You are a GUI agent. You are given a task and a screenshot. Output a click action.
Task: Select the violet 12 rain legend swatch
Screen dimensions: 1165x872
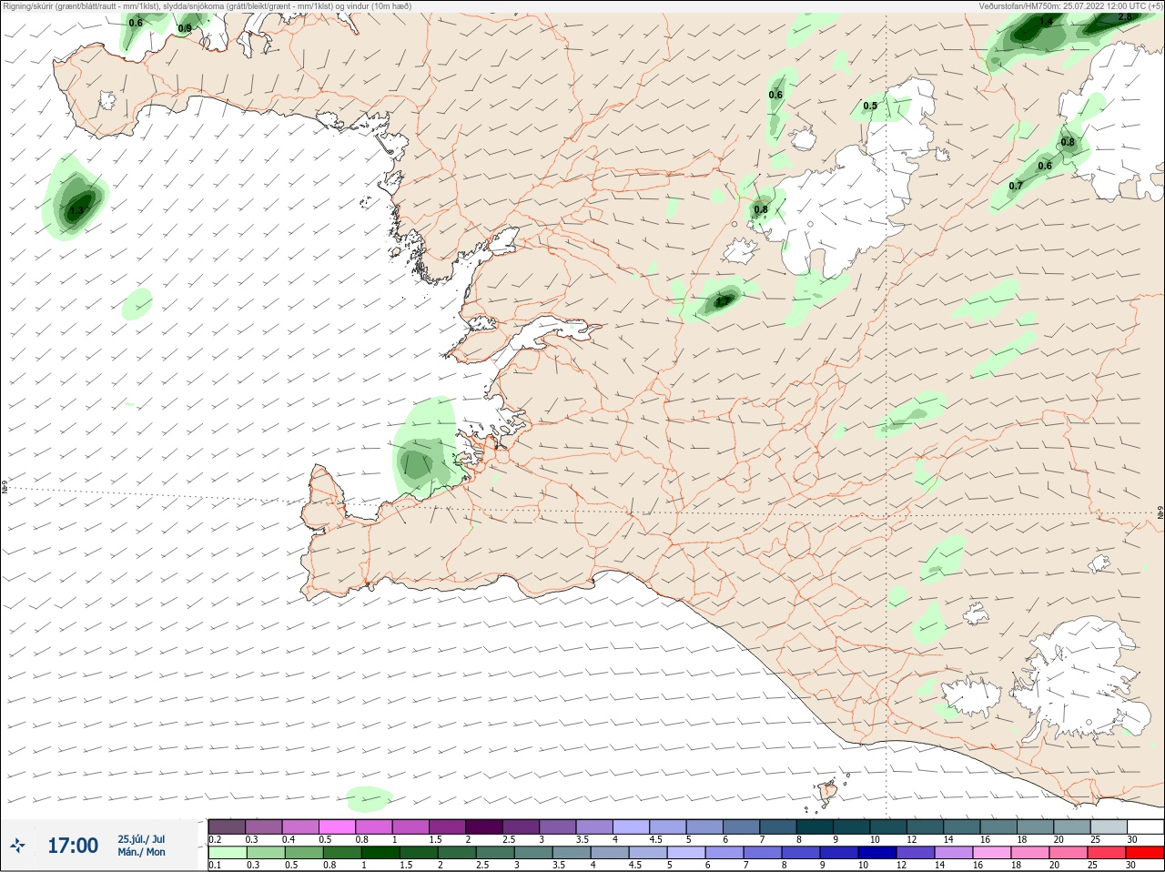point(915,853)
